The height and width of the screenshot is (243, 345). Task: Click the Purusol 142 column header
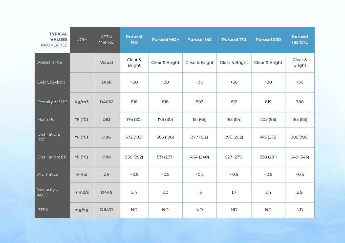pyautogui.click(x=199, y=40)
